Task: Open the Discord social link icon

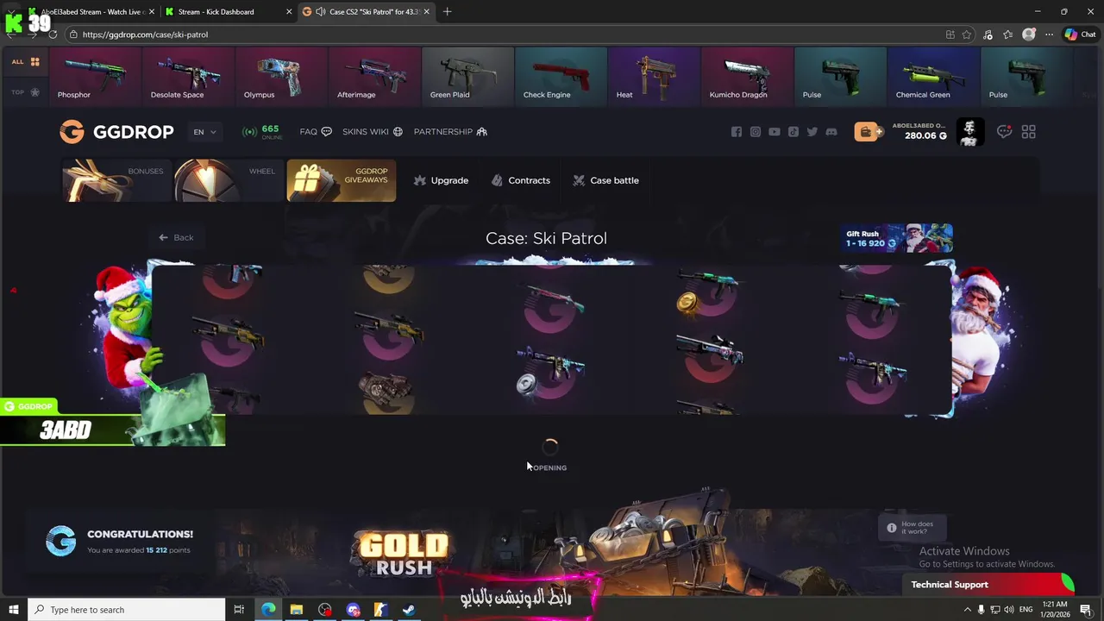Action: click(x=831, y=132)
